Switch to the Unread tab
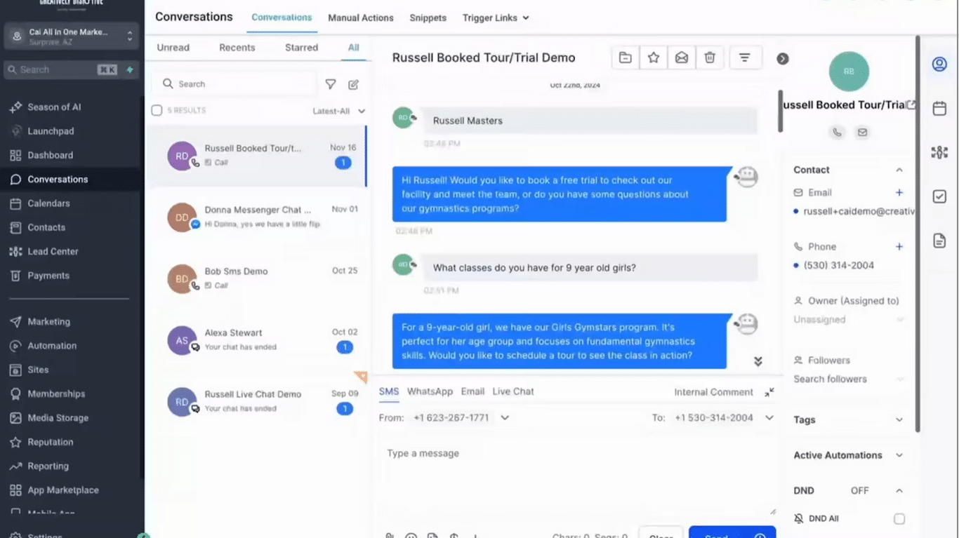 click(x=173, y=48)
